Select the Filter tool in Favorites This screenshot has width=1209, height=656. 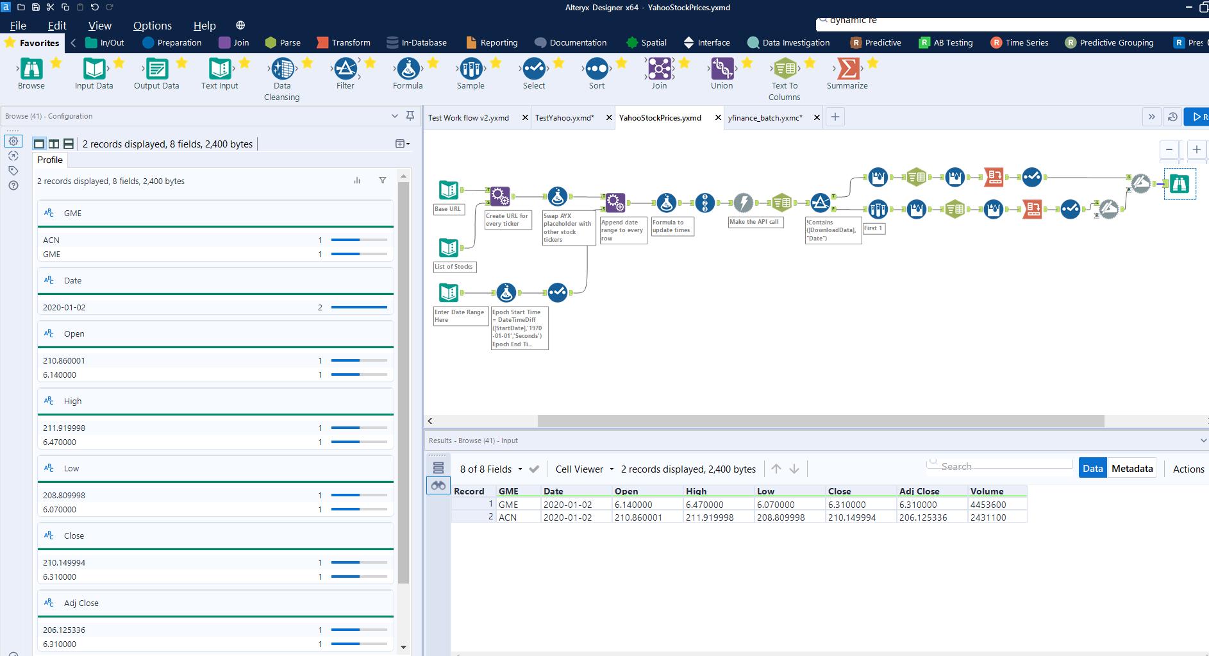coord(345,69)
